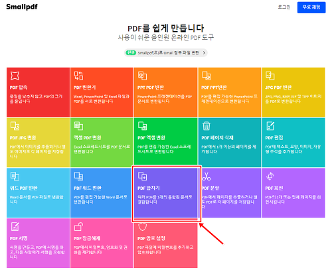Click the Smallpdf logo
The image size is (332, 274).
pyautogui.click(x=22, y=7)
